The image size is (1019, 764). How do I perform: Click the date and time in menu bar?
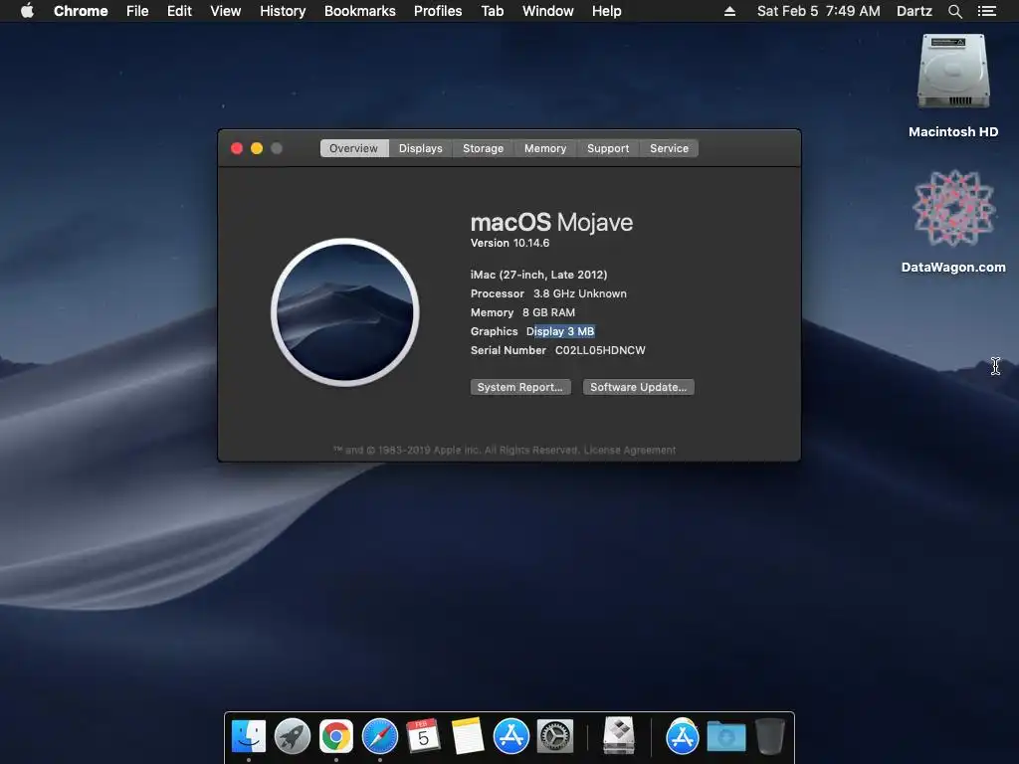pyautogui.click(x=819, y=11)
